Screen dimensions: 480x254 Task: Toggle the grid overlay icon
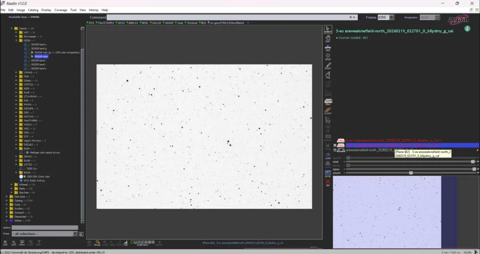point(90,243)
